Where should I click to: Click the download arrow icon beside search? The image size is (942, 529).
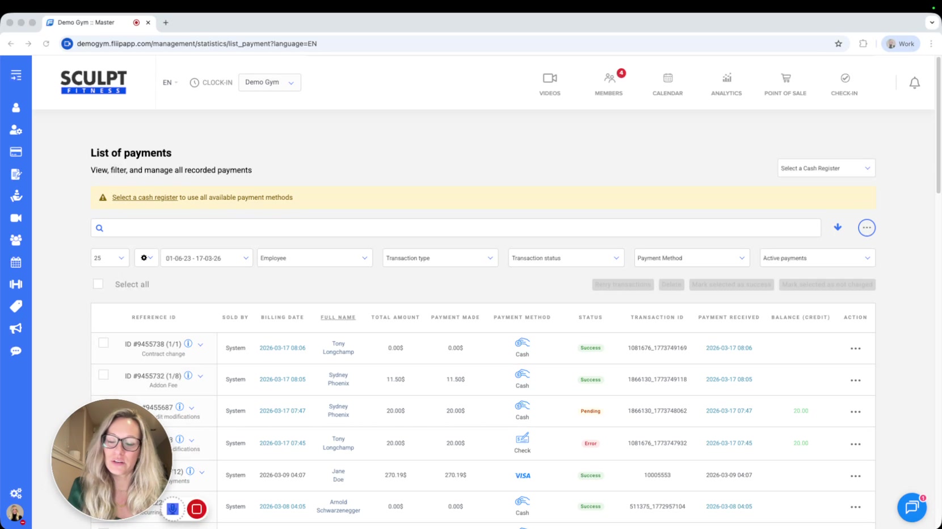click(x=838, y=227)
